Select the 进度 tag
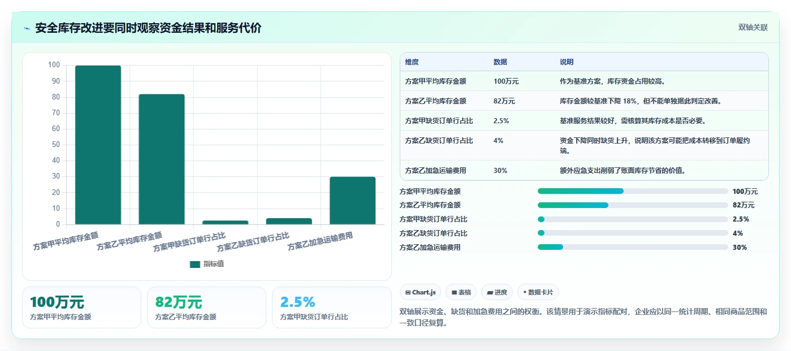The width and height of the screenshot is (791, 351). (497, 292)
